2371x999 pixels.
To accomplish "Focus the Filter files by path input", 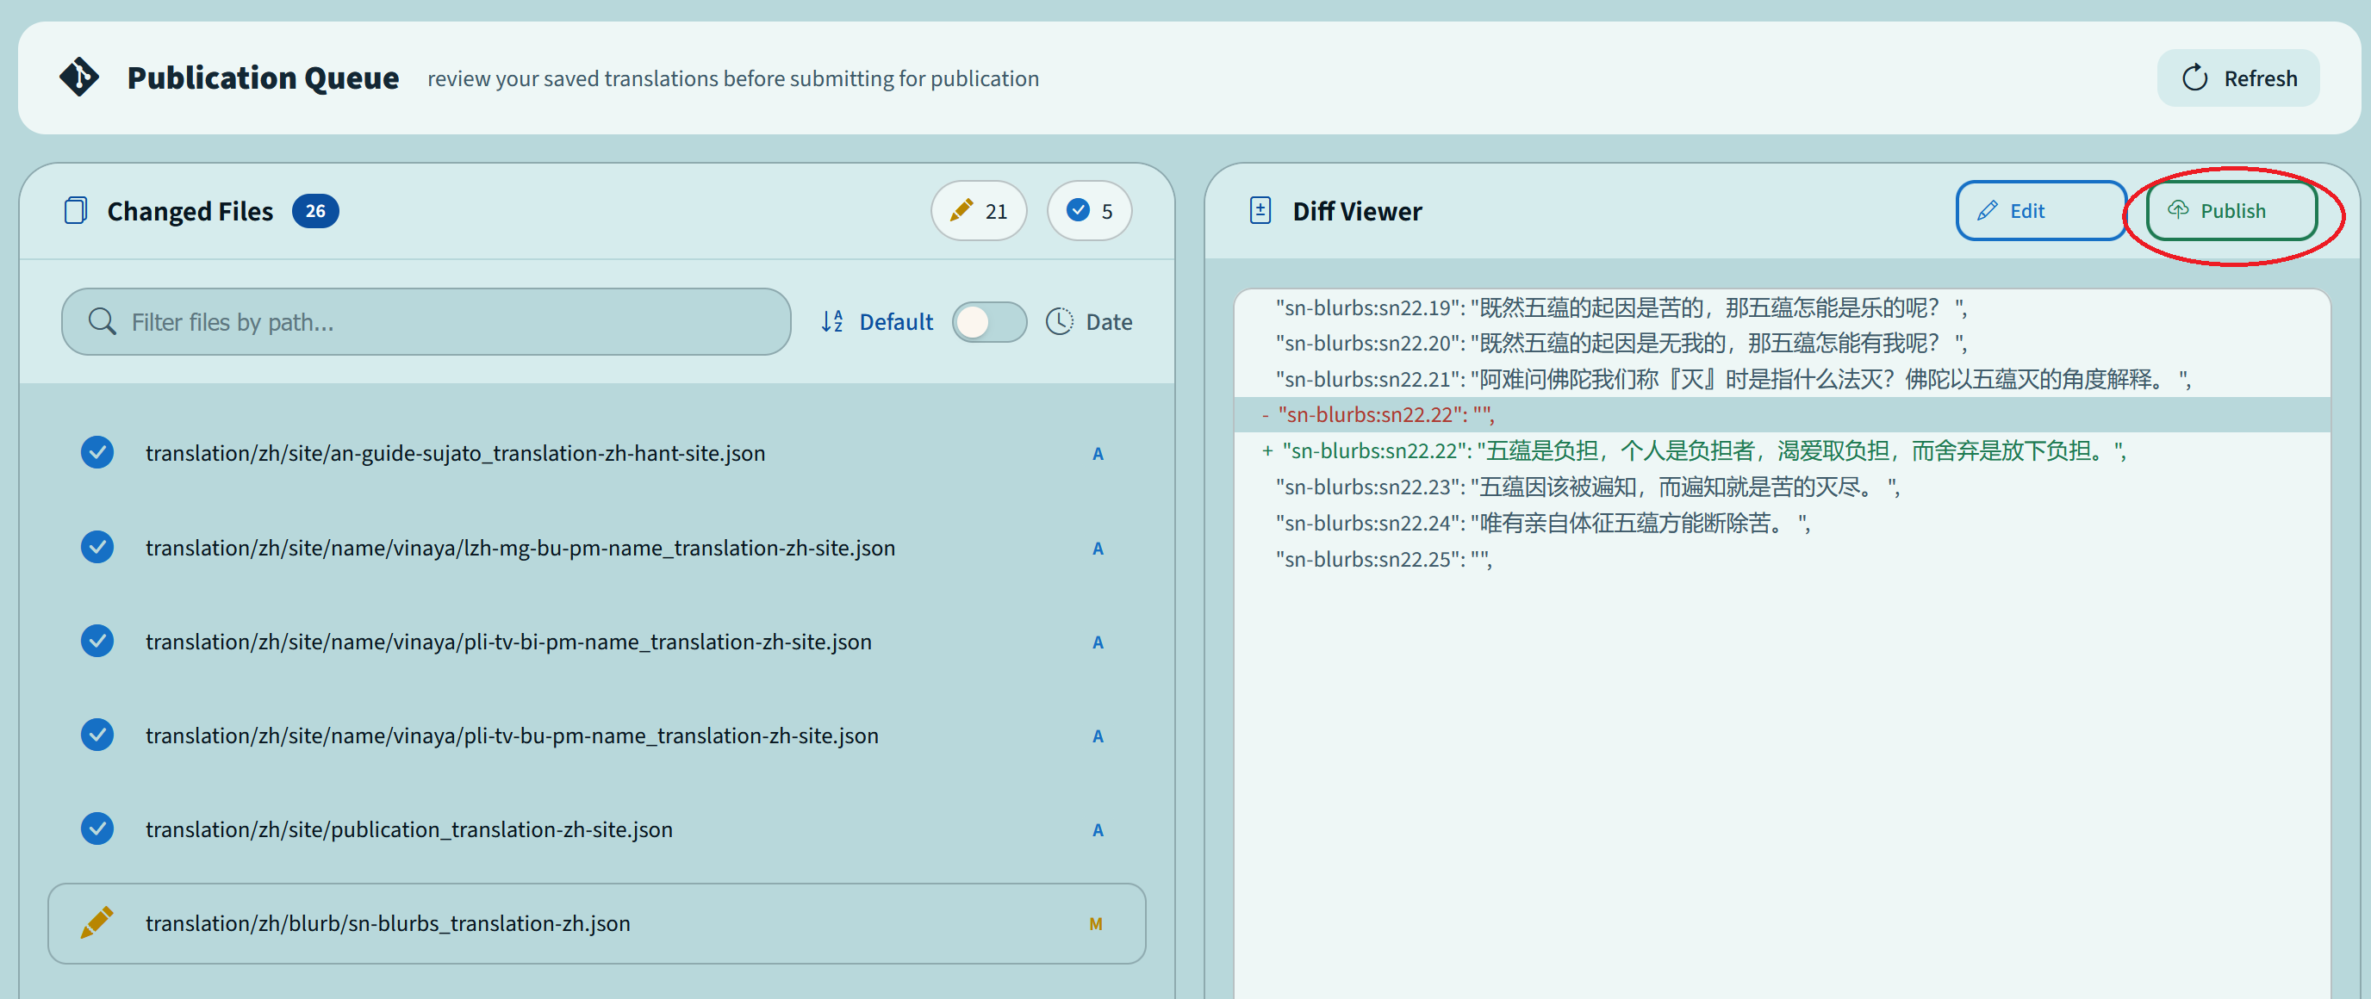I will (x=426, y=322).
